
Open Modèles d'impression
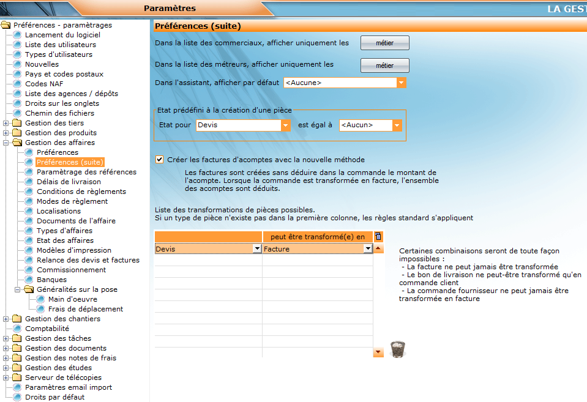pos(73,250)
